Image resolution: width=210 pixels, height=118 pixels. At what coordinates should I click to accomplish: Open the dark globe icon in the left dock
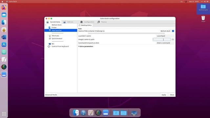tap(4, 67)
